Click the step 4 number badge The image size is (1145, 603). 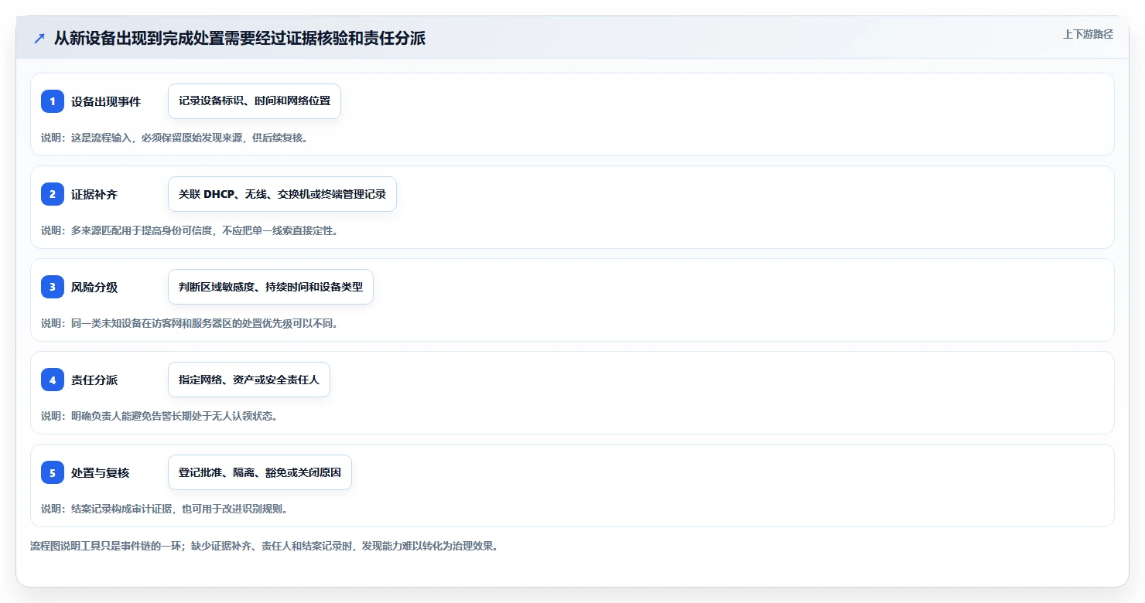coord(53,380)
